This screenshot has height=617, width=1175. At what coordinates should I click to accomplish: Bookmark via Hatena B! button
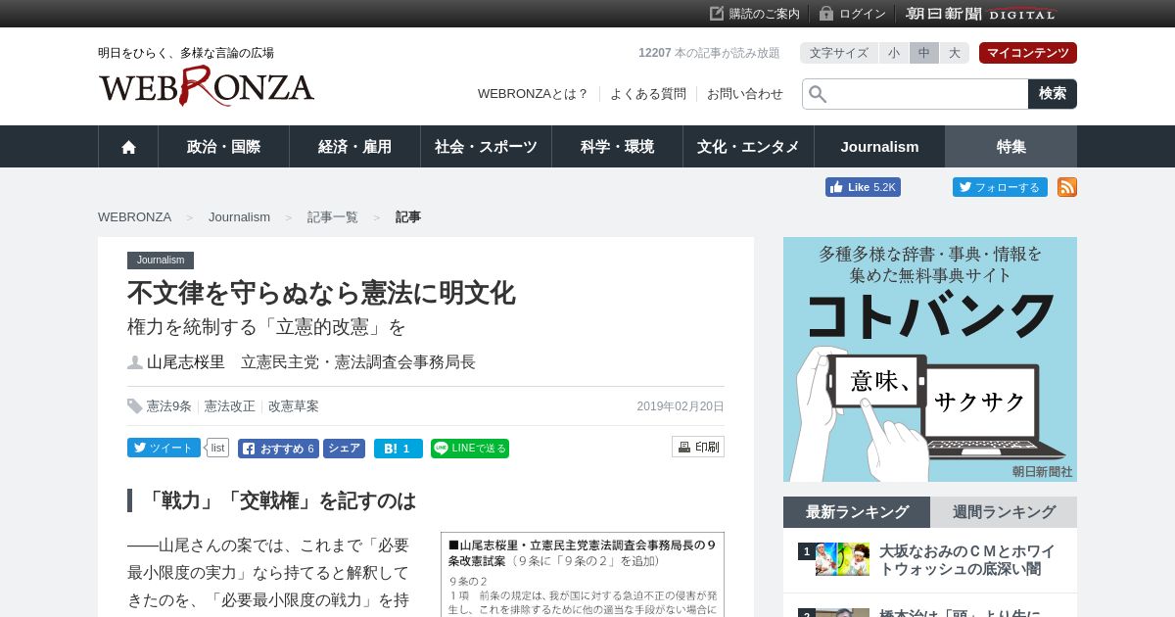coord(399,449)
